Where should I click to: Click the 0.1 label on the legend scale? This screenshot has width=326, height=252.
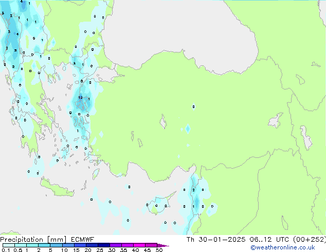pos(5,250)
